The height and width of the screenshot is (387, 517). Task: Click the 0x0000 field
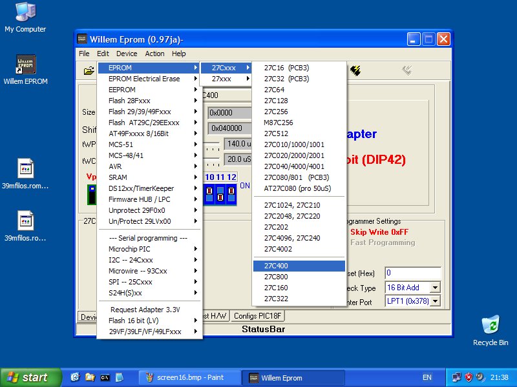pyautogui.click(x=230, y=113)
